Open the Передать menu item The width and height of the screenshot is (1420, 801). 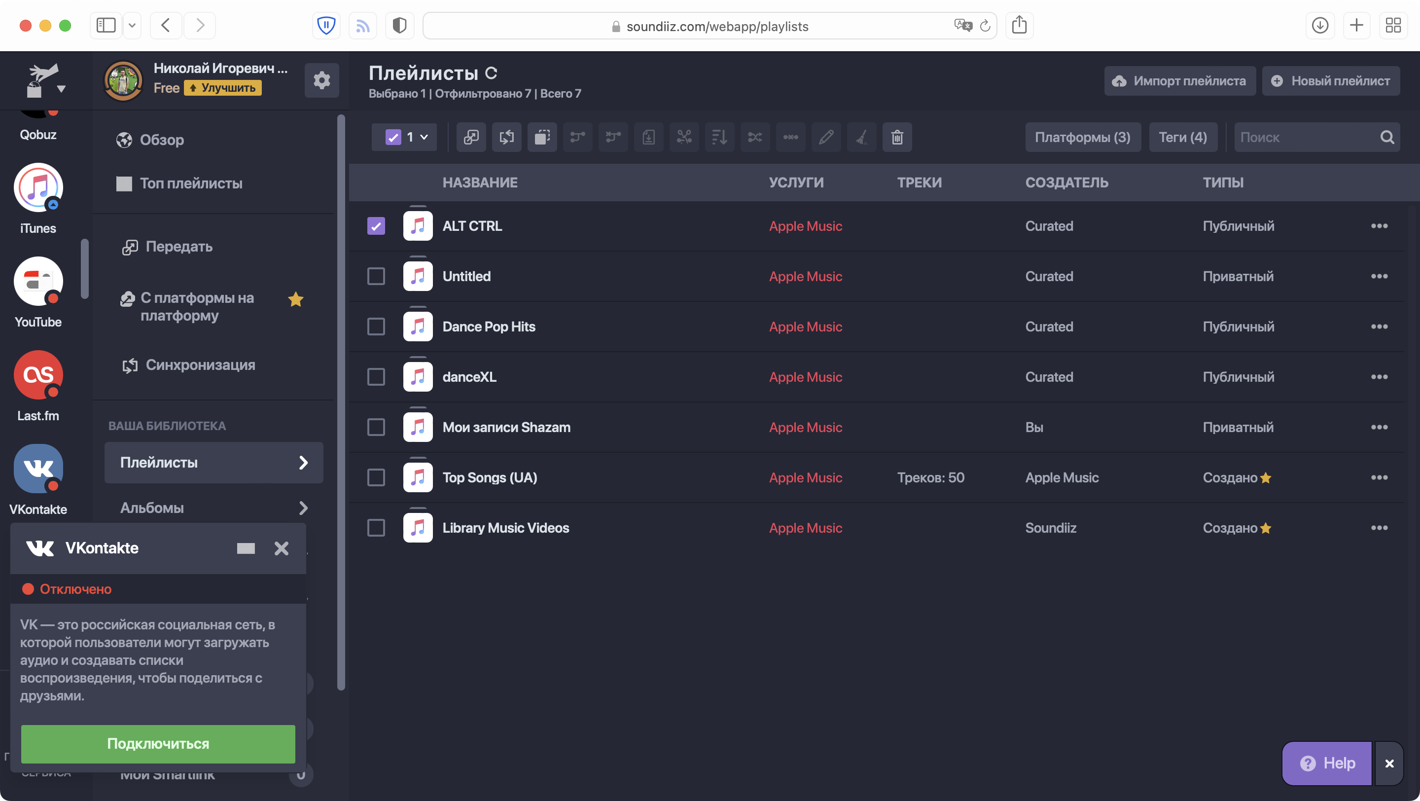168,247
